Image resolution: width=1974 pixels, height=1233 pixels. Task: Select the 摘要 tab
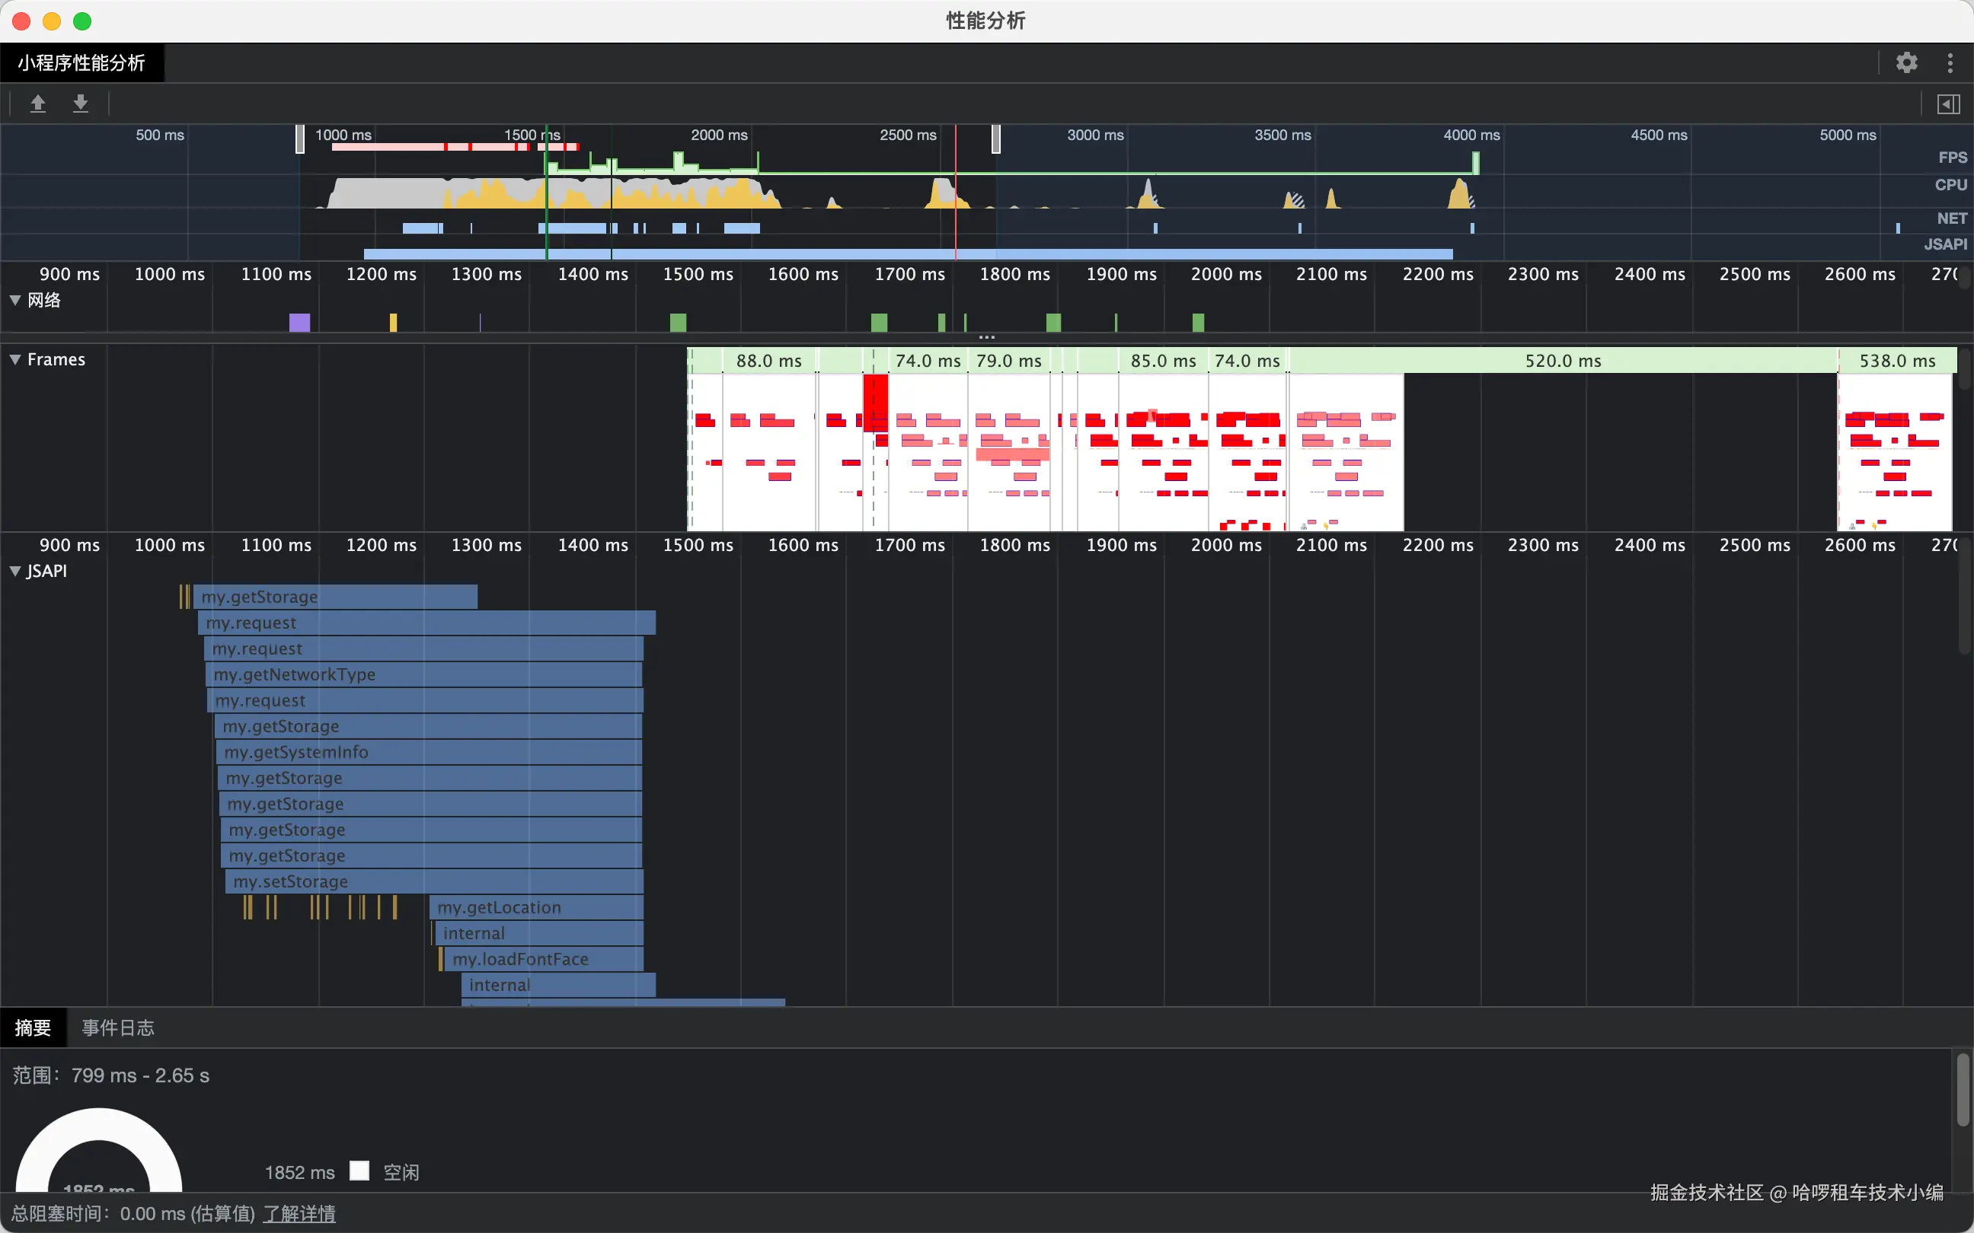pyautogui.click(x=33, y=1027)
